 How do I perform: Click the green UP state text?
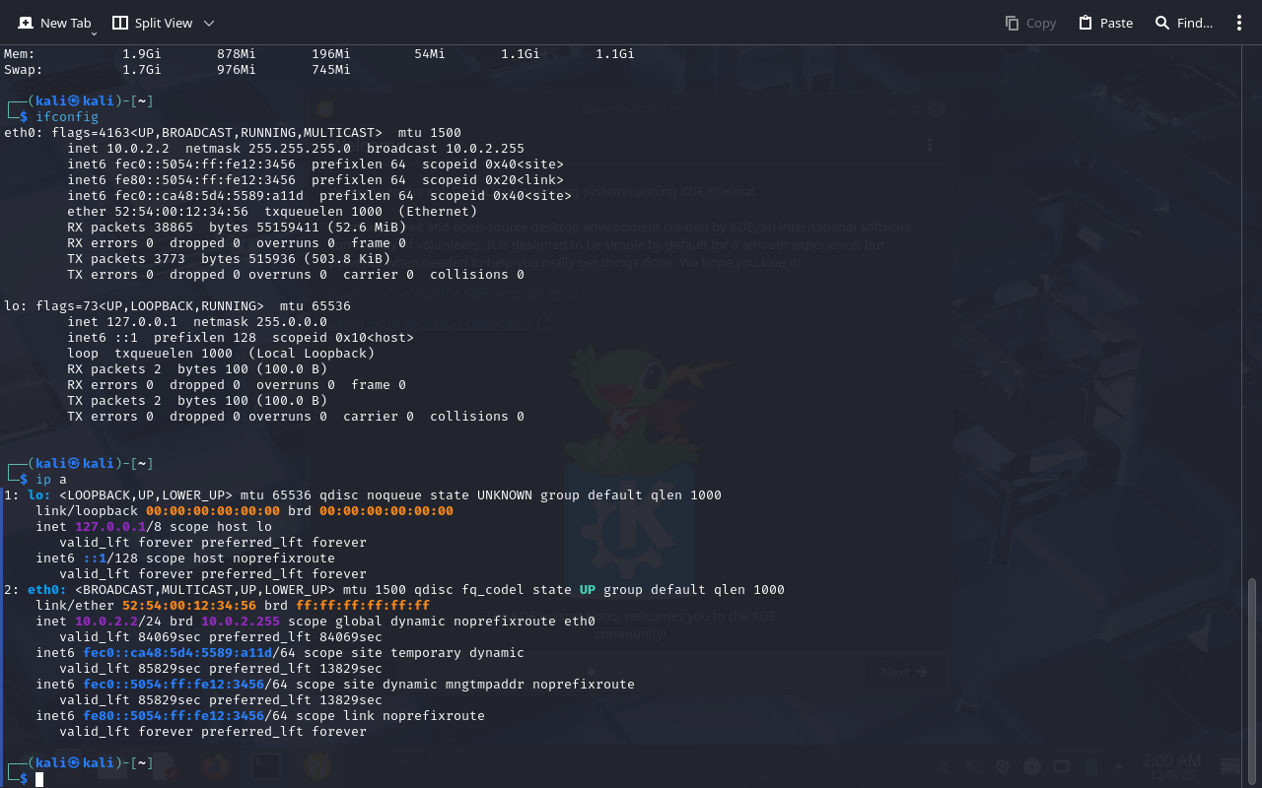click(x=587, y=590)
